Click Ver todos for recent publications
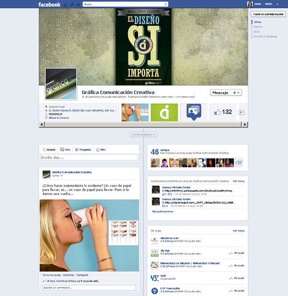 (x=239, y=181)
